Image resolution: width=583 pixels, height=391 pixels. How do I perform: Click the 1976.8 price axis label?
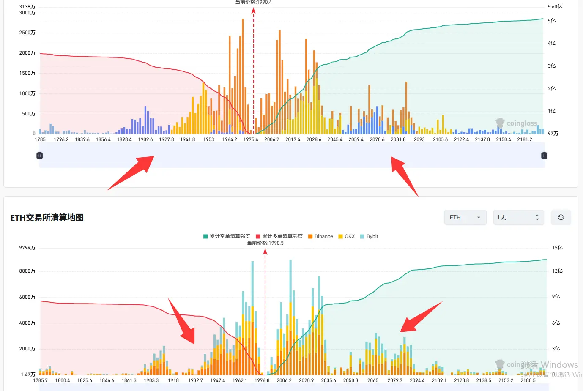click(262, 380)
